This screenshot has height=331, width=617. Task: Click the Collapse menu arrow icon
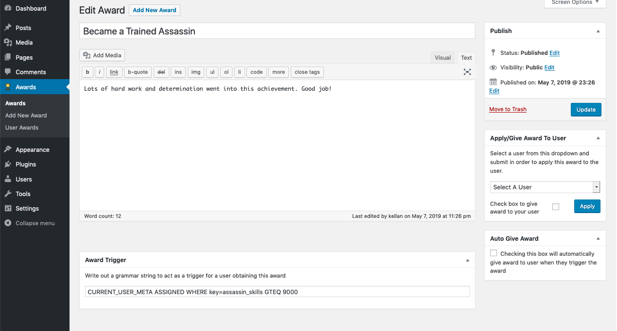[8, 223]
